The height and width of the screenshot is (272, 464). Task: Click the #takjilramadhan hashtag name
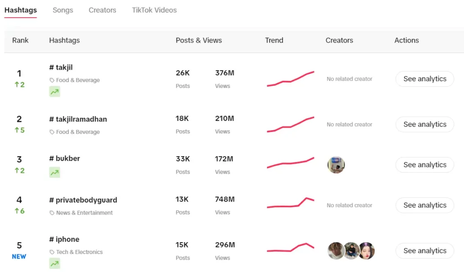point(78,119)
